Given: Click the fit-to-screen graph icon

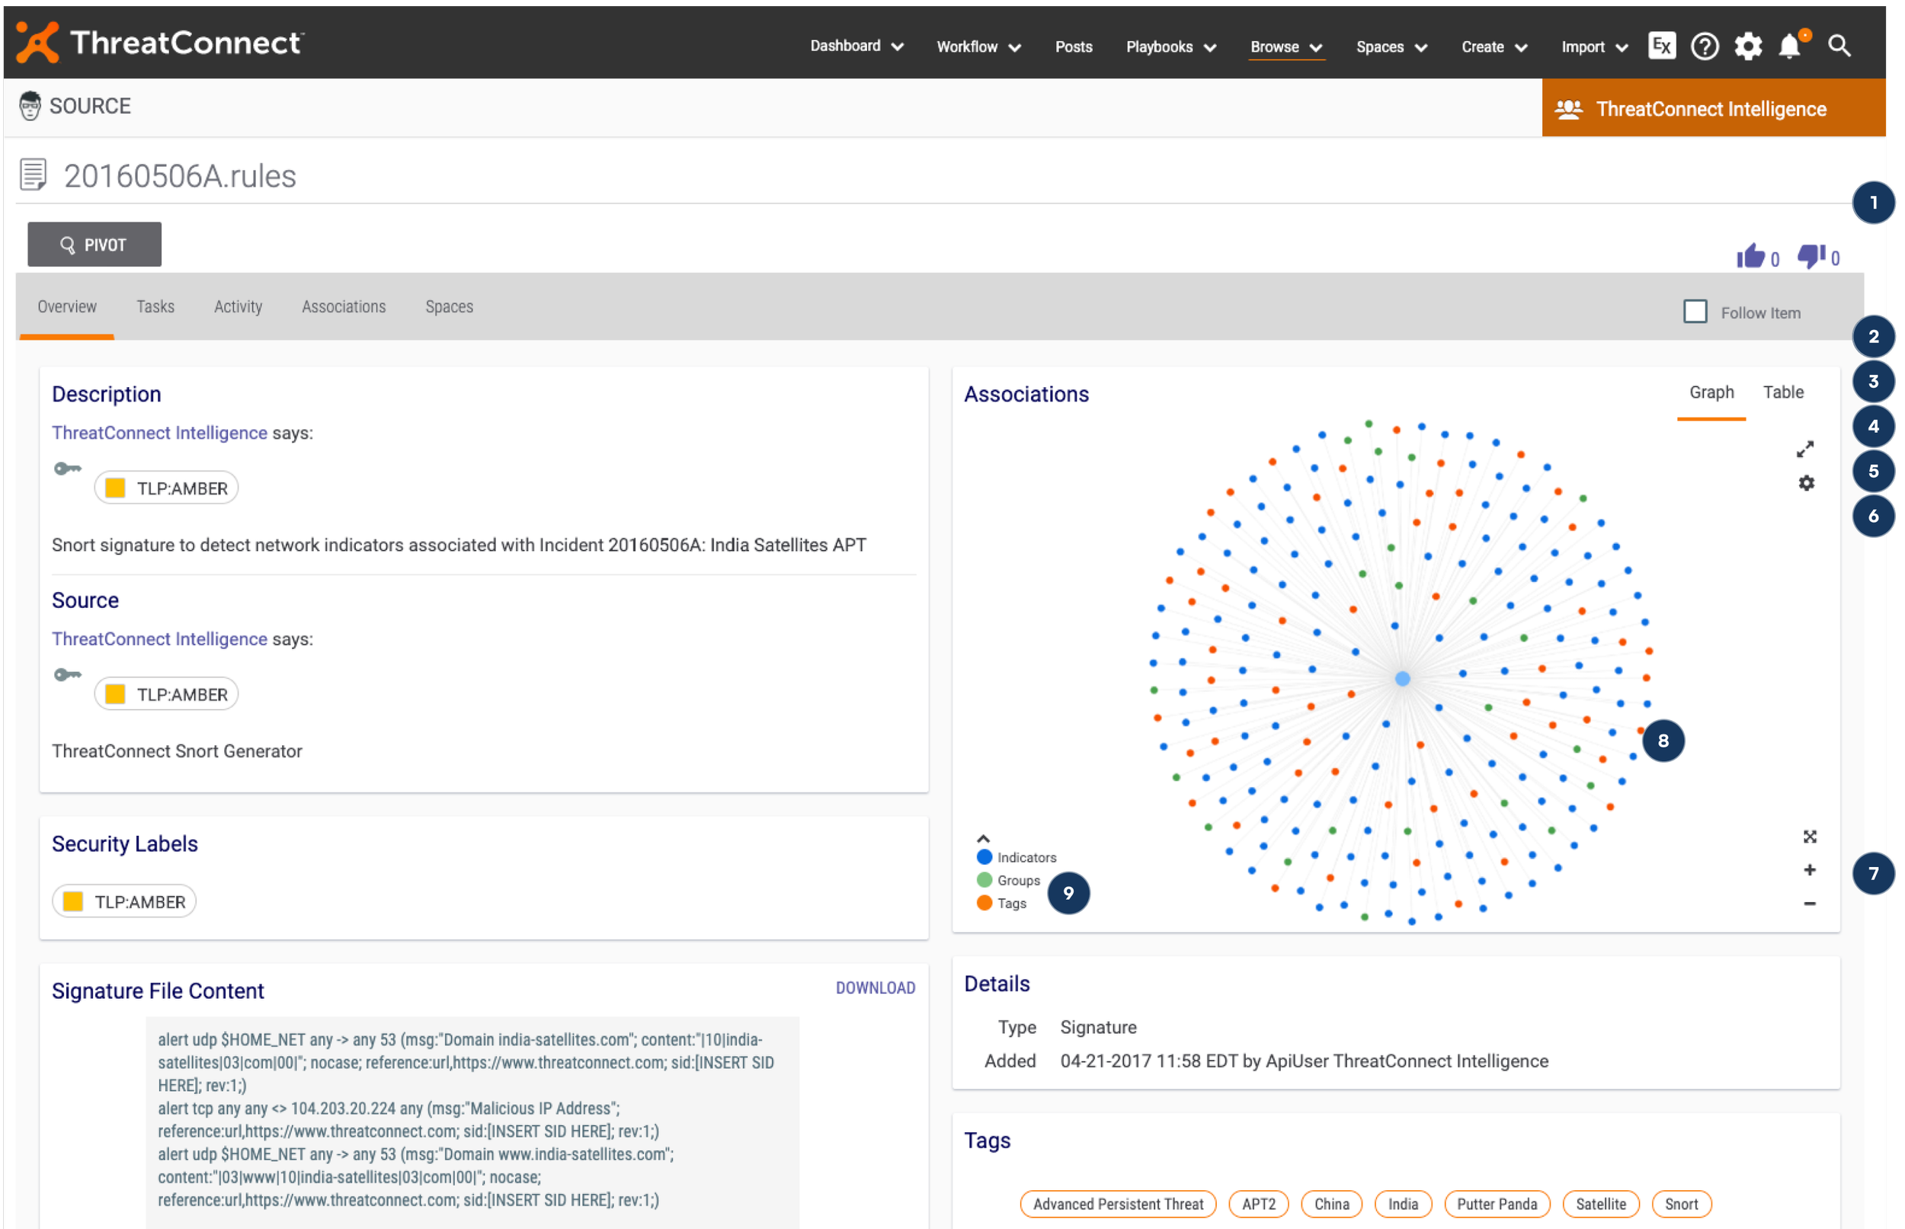Looking at the screenshot, I should tap(1809, 837).
